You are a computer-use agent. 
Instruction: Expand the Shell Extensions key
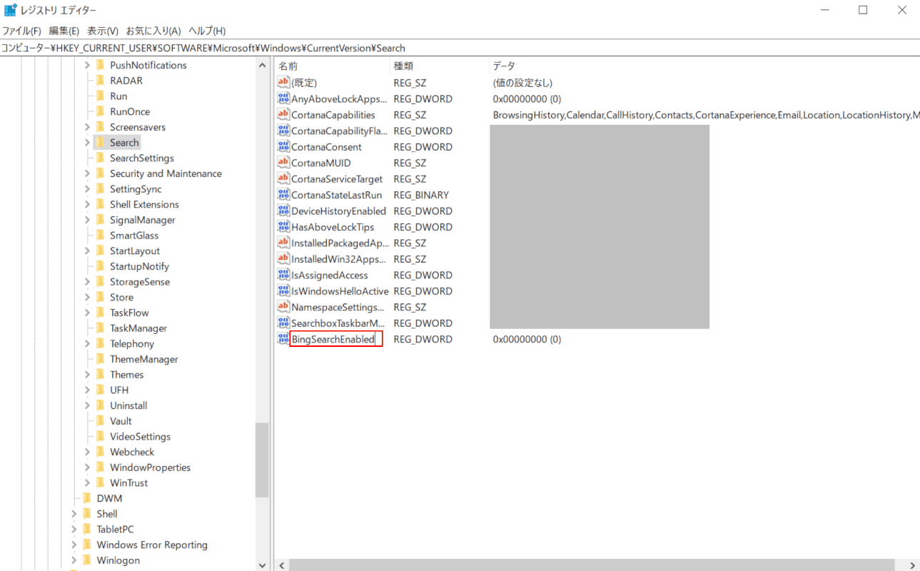[87, 204]
